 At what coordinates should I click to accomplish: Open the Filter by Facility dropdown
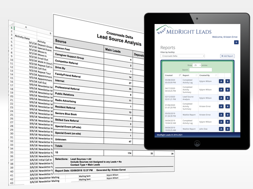click(183, 56)
